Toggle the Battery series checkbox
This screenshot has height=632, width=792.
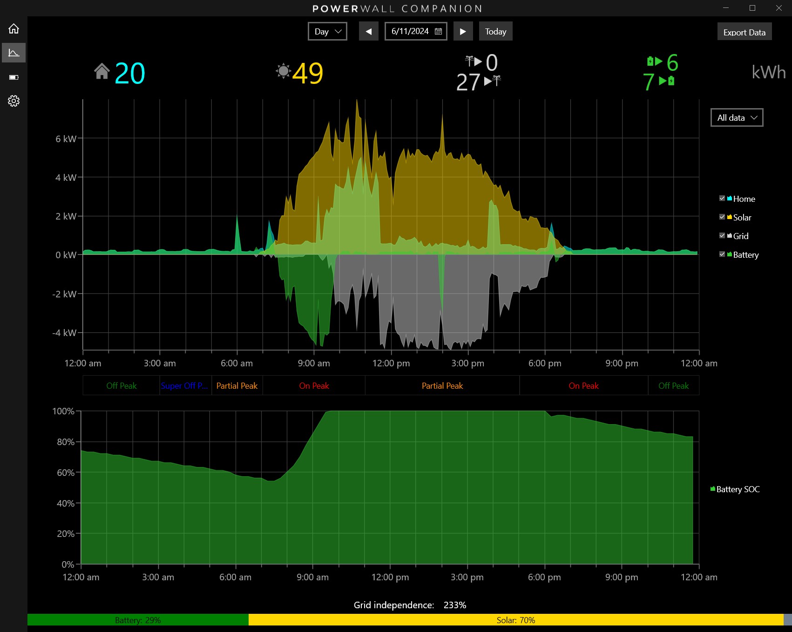tap(722, 254)
